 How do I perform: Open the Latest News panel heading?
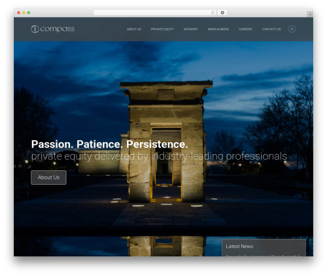[x=239, y=246]
